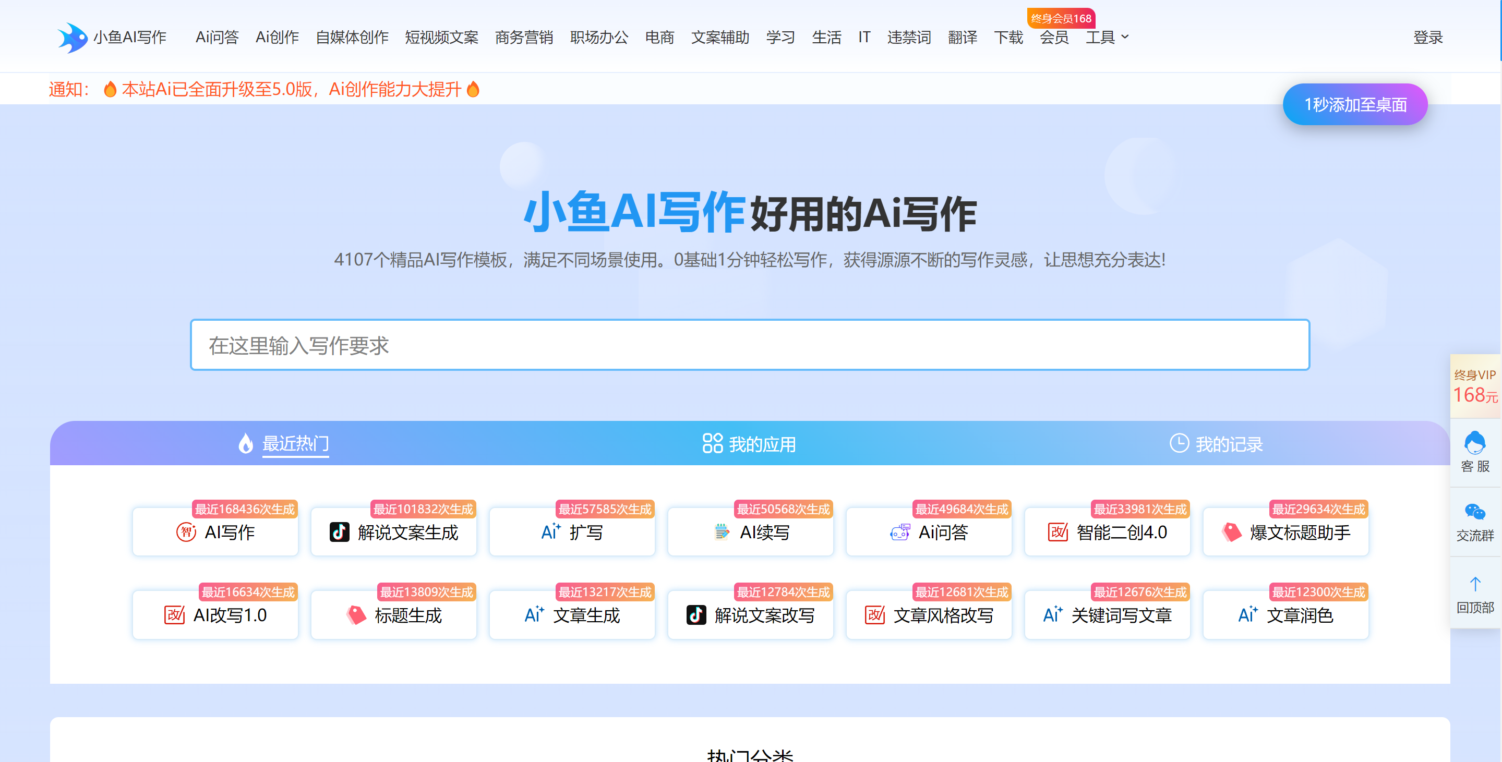Viewport: 1502px width, 762px height.
Task: Open 下载 from the top navigation
Action: [x=1008, y=38]
